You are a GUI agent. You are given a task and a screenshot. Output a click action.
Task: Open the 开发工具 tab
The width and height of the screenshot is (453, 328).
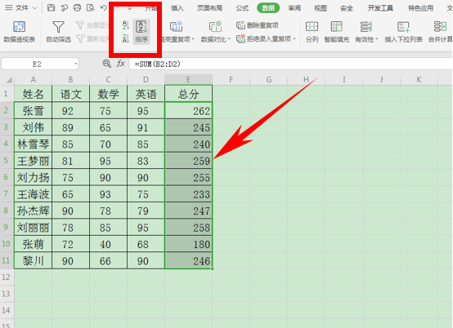coord(380,8)
